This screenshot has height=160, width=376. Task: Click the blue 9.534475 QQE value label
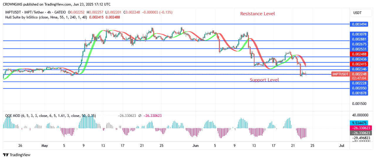pos(361,123)
